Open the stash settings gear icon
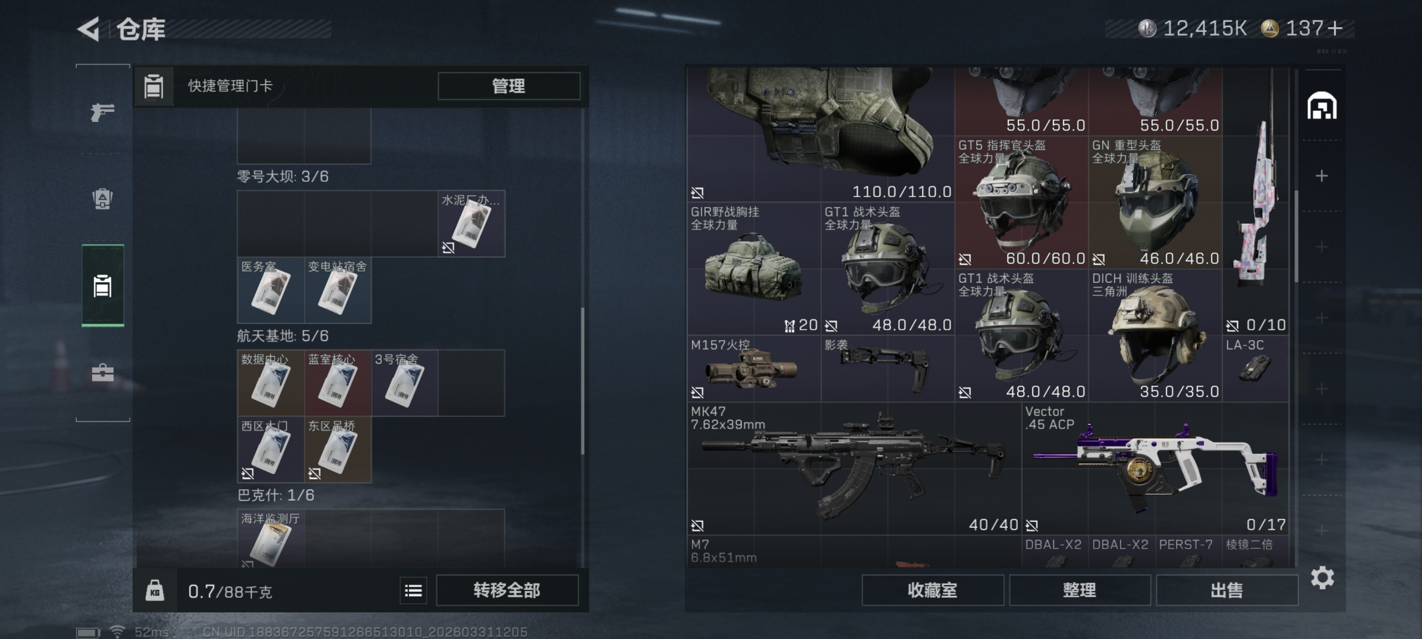1422x639 pixels. (1322, 577)
